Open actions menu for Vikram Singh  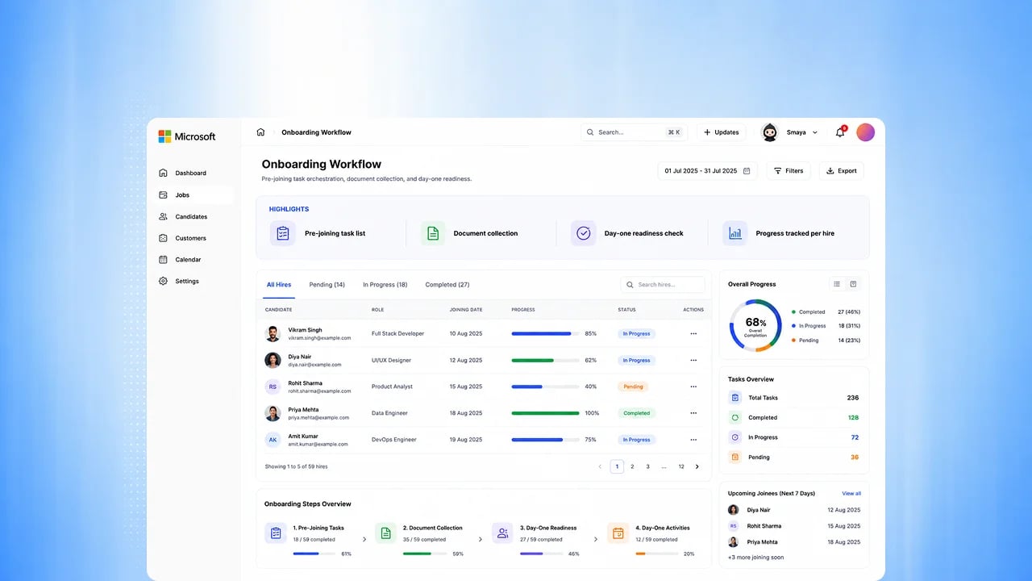[x=693, y=333]
